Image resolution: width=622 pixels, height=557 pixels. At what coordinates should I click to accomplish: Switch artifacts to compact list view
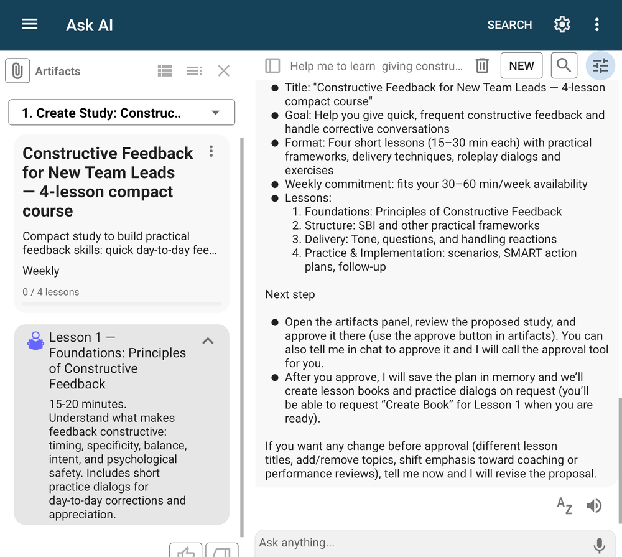coord(194,71)
